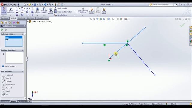The image size is (192, 108).
Task: Select the Model bottom tab
Action: (x=13, y=101)
